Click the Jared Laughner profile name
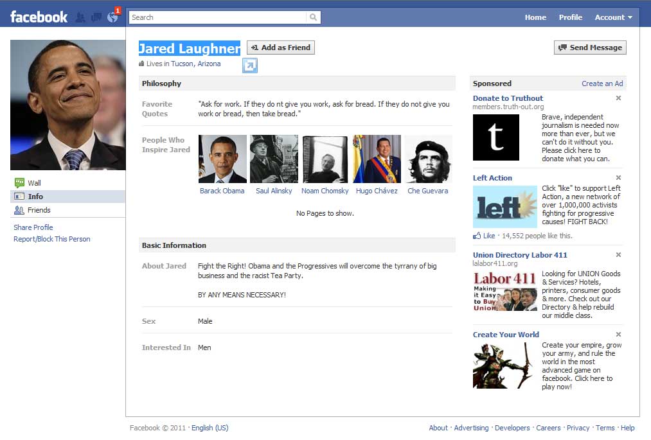The image size is (651, 440). coord(190,49)
